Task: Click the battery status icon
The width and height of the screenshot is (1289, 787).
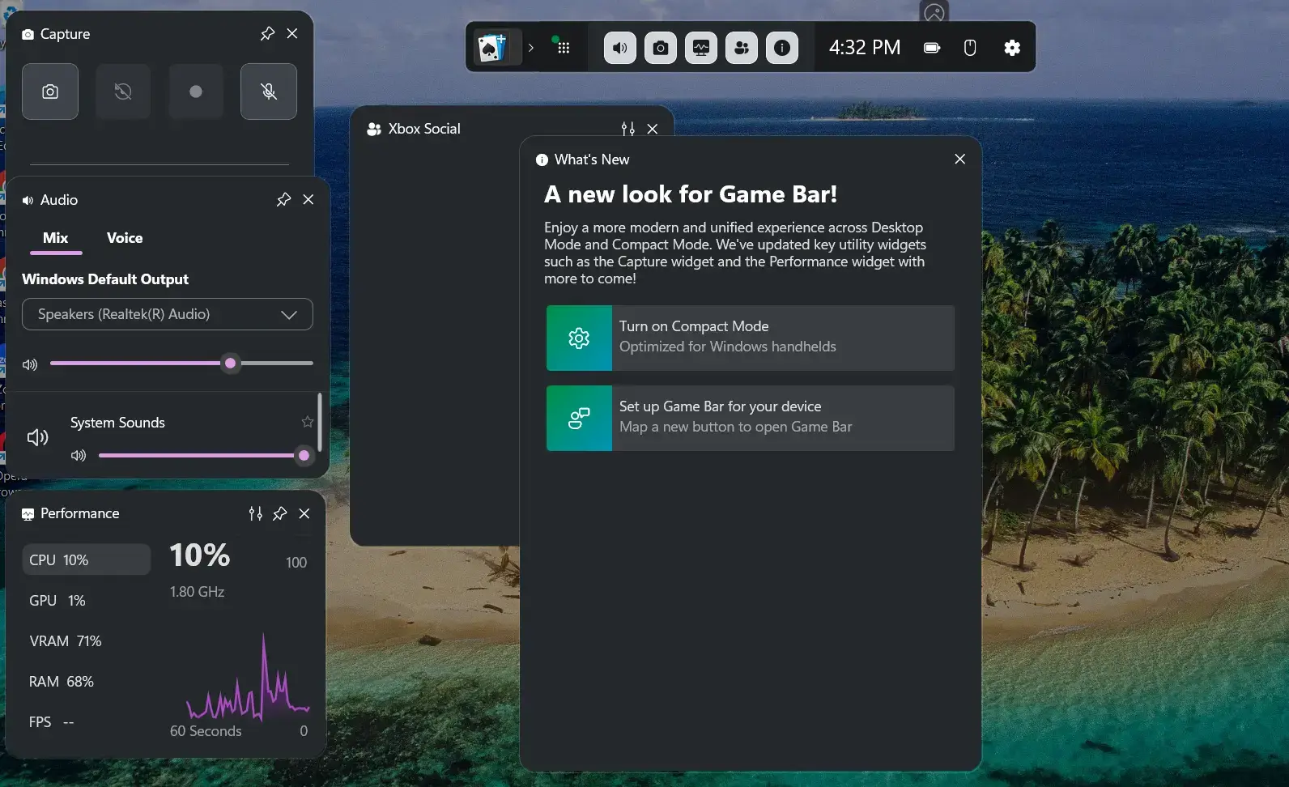Action: click(932, 48)
